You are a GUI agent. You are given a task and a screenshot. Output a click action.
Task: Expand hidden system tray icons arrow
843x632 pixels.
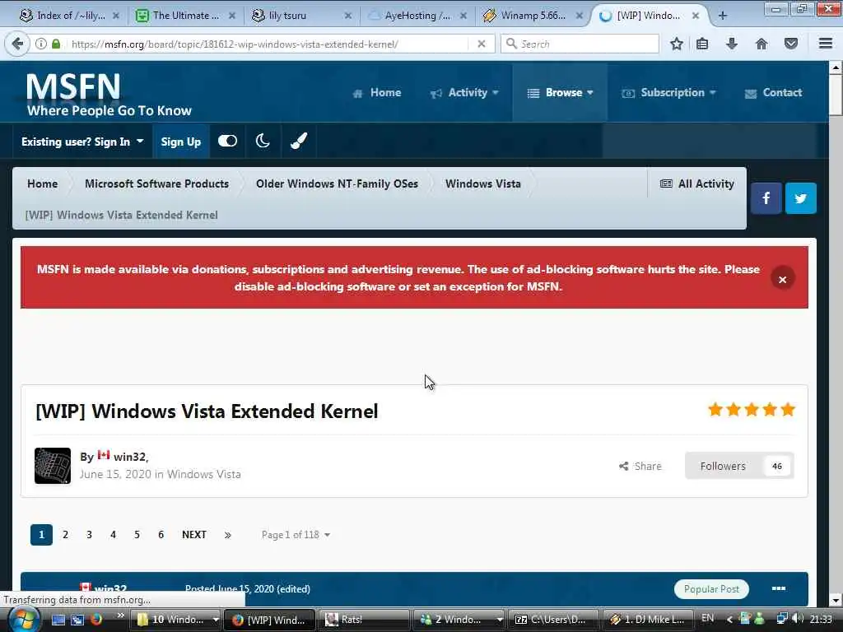[729, 619]
